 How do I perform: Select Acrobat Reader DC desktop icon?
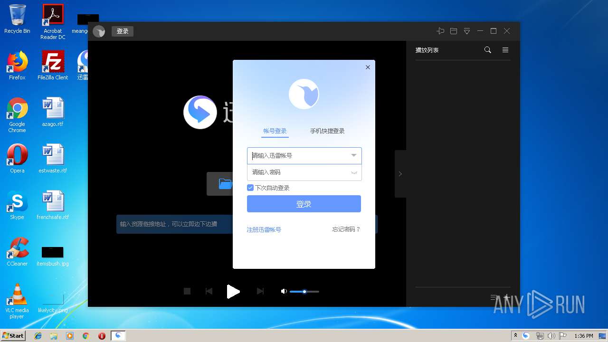point(53,21)
